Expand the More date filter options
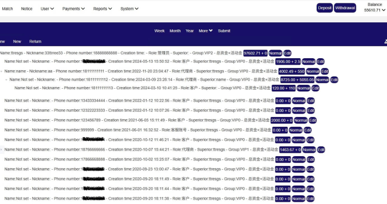 (x=205, y=31)
